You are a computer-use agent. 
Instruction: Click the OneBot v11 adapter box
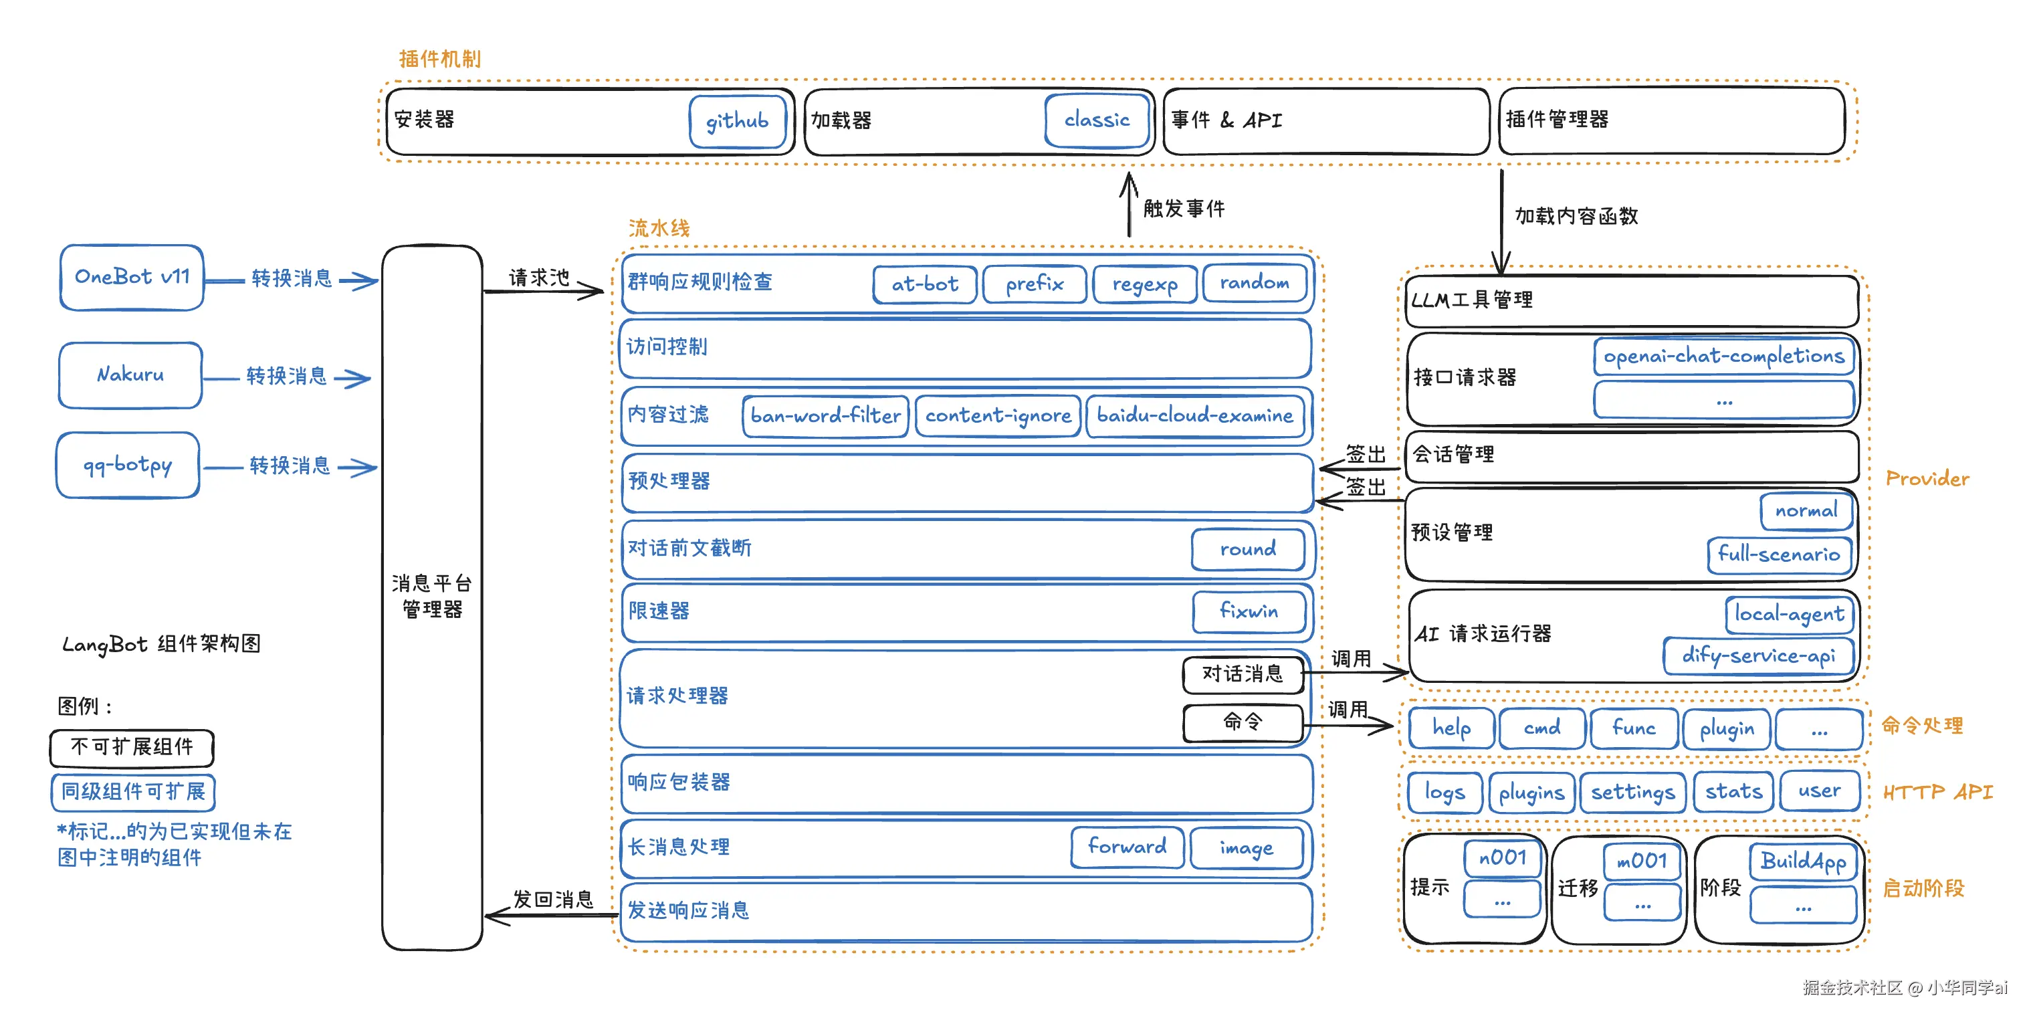tap(132, 277)
